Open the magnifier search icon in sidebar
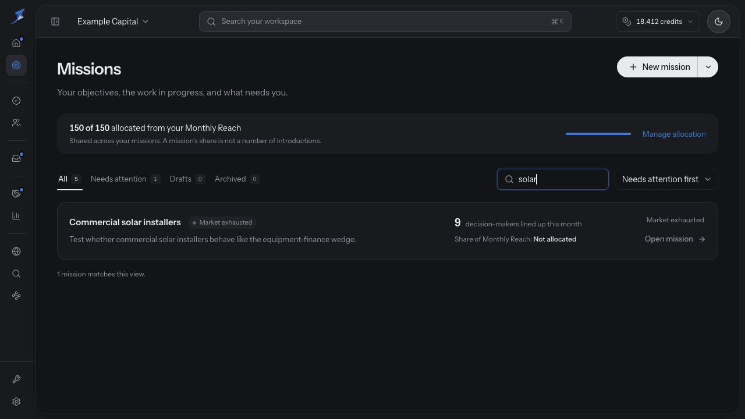Screen dimensions: 745x419 pos(16,274)
